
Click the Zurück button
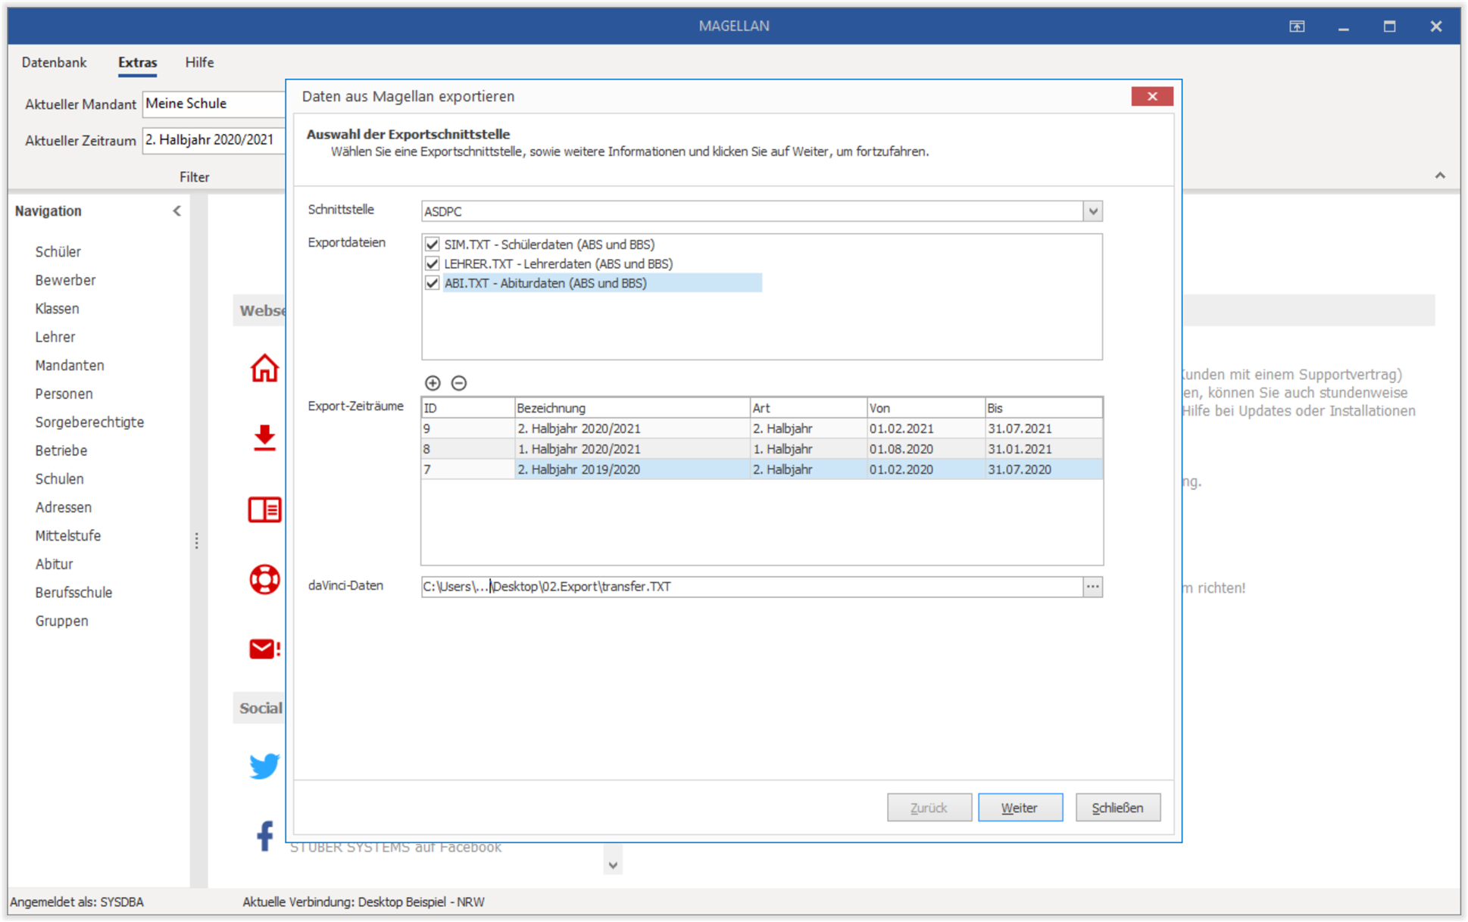tap(929, 808)
